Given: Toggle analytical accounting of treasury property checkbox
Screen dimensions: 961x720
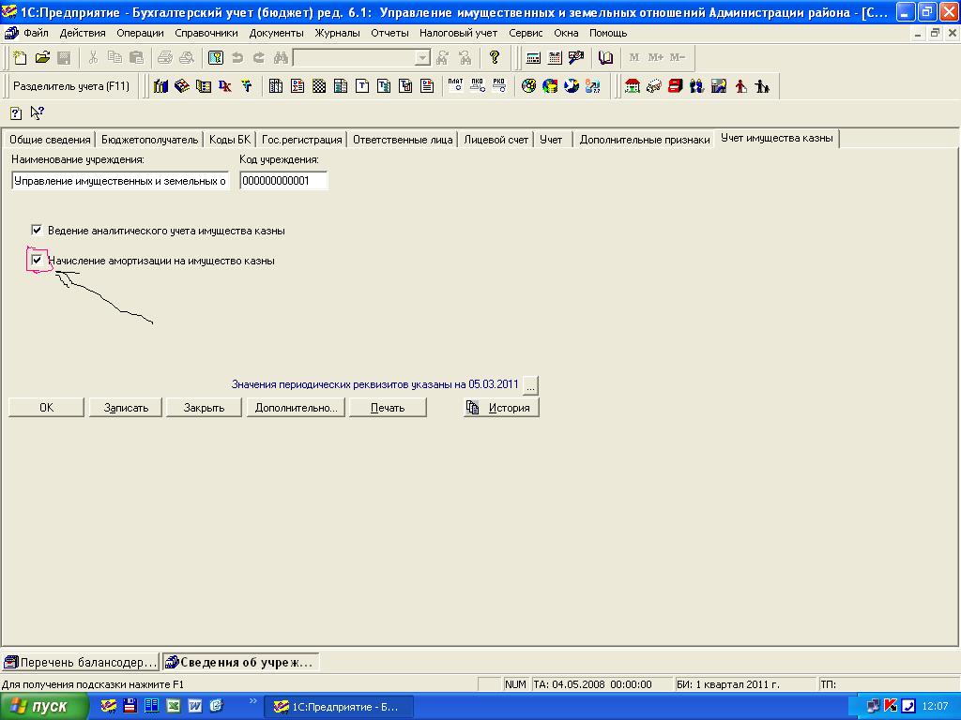Looking at the screenshot, I should tap(37, 230).
